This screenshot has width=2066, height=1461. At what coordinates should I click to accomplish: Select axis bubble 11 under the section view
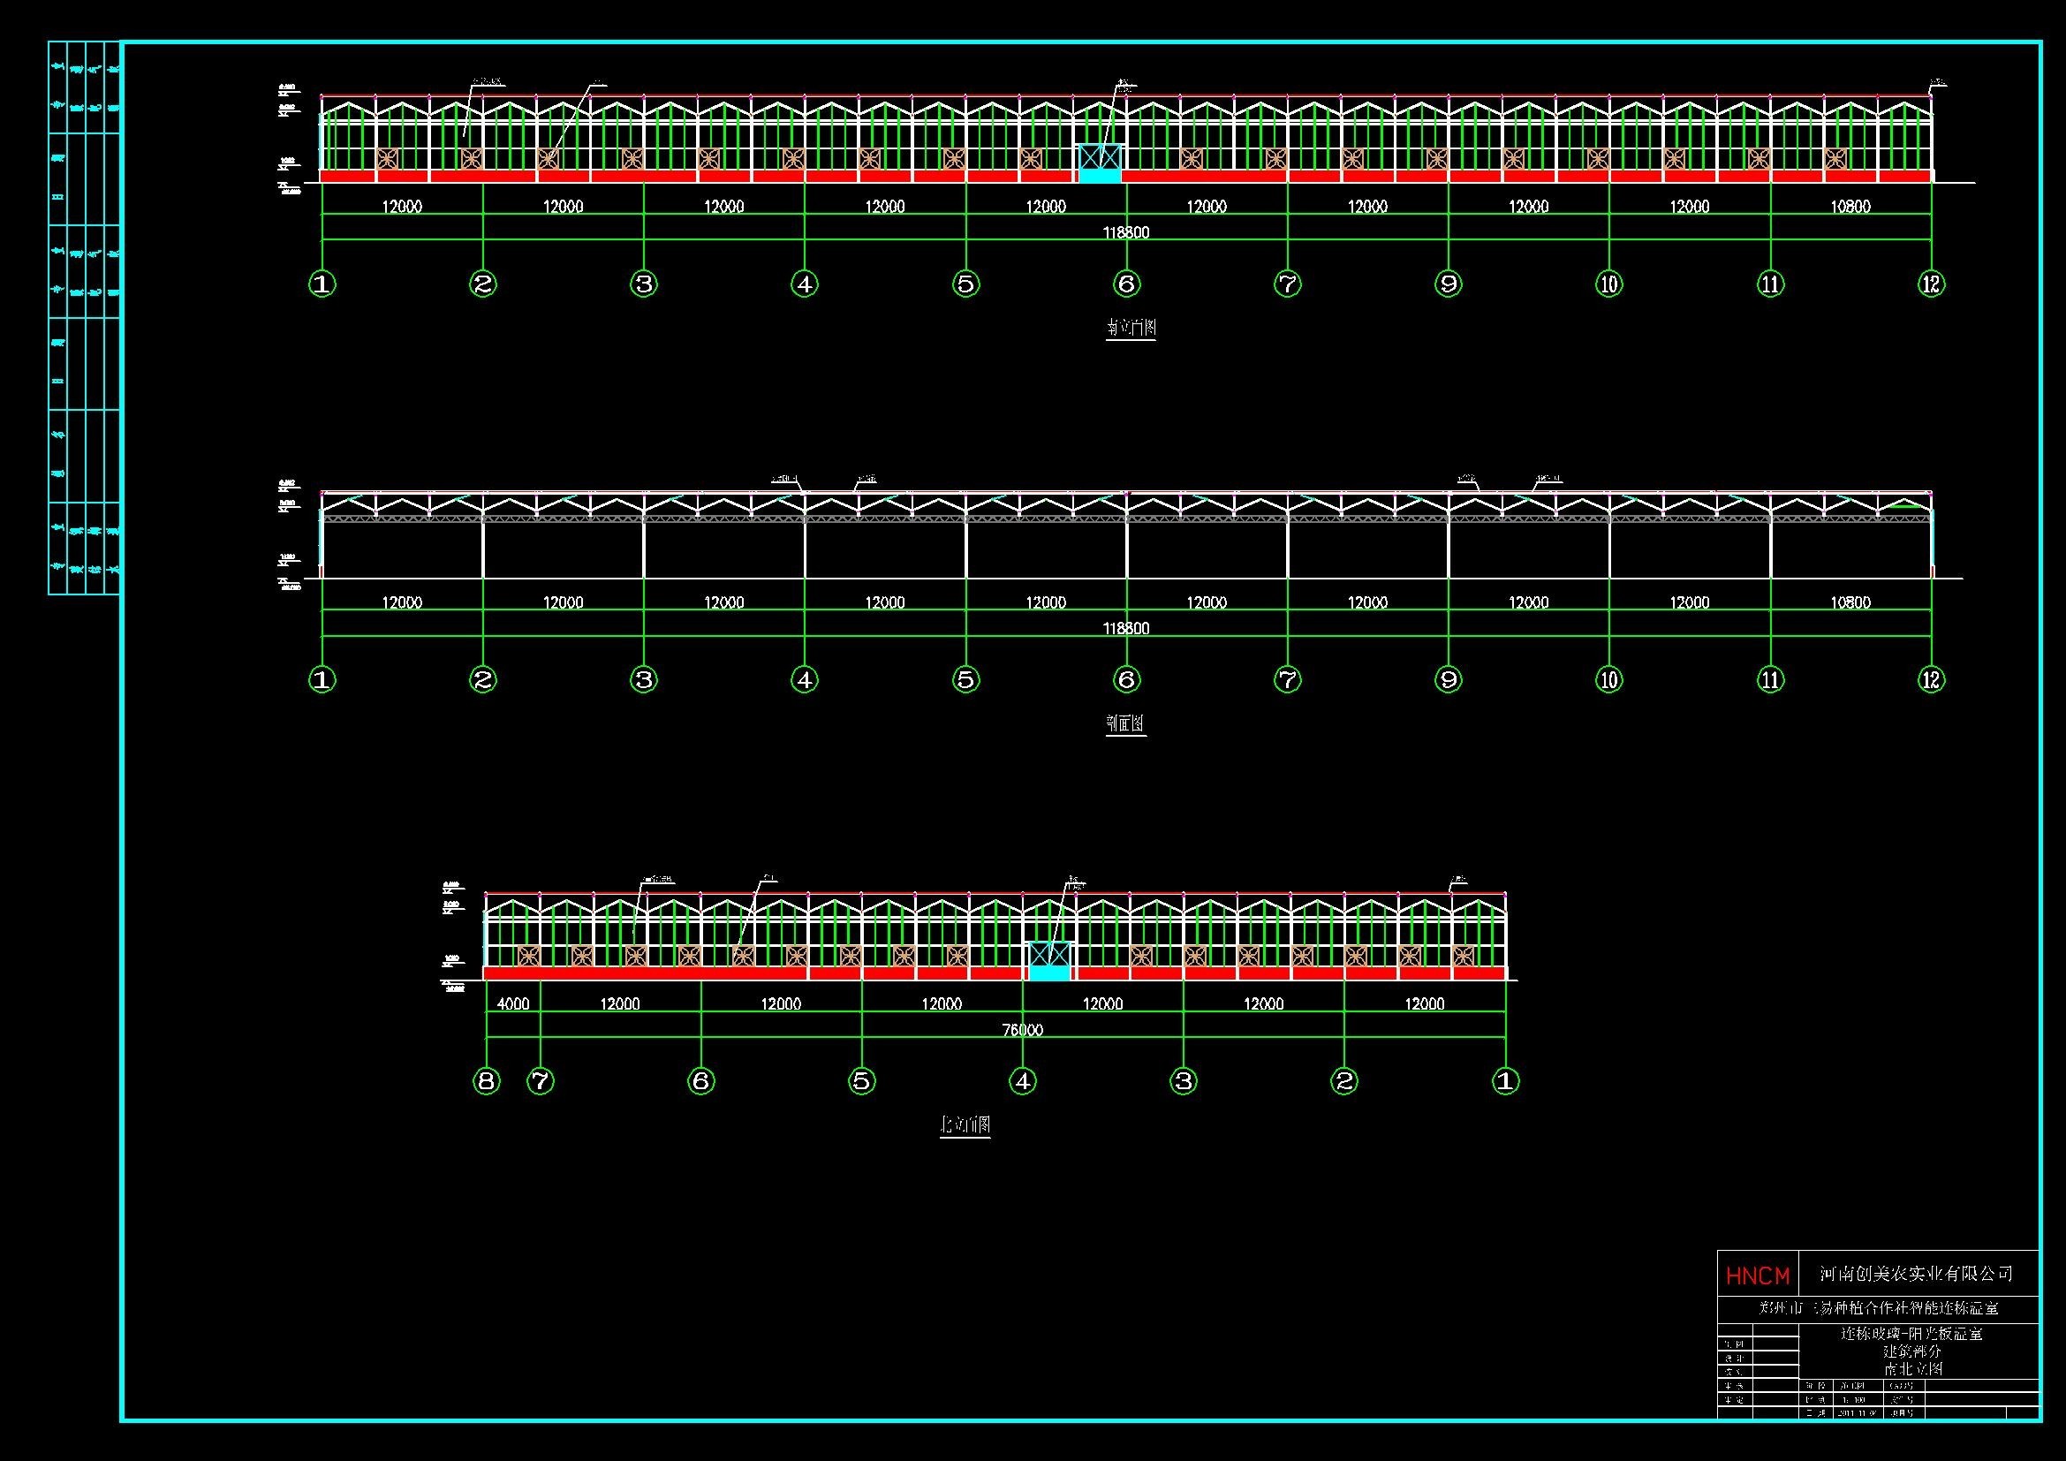point(1771,679)
